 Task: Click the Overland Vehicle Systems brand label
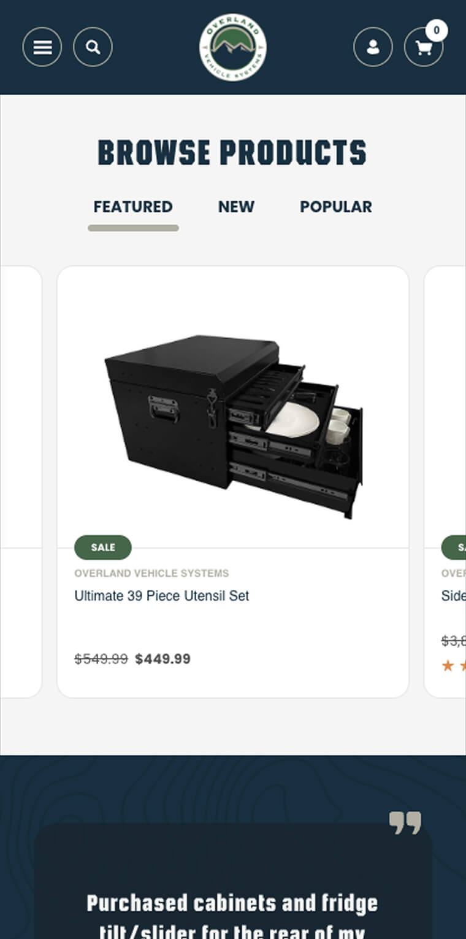[151, 573]
